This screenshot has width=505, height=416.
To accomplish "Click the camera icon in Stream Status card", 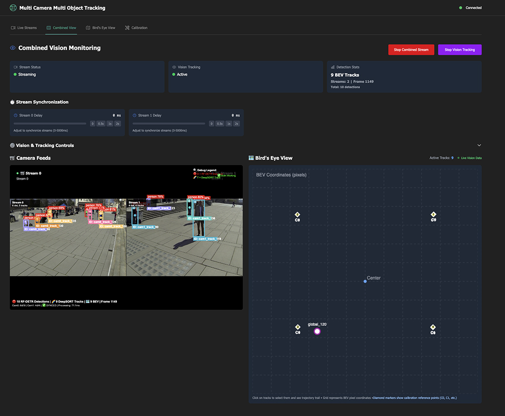I will pyautogui.click(x=16, y=67).
